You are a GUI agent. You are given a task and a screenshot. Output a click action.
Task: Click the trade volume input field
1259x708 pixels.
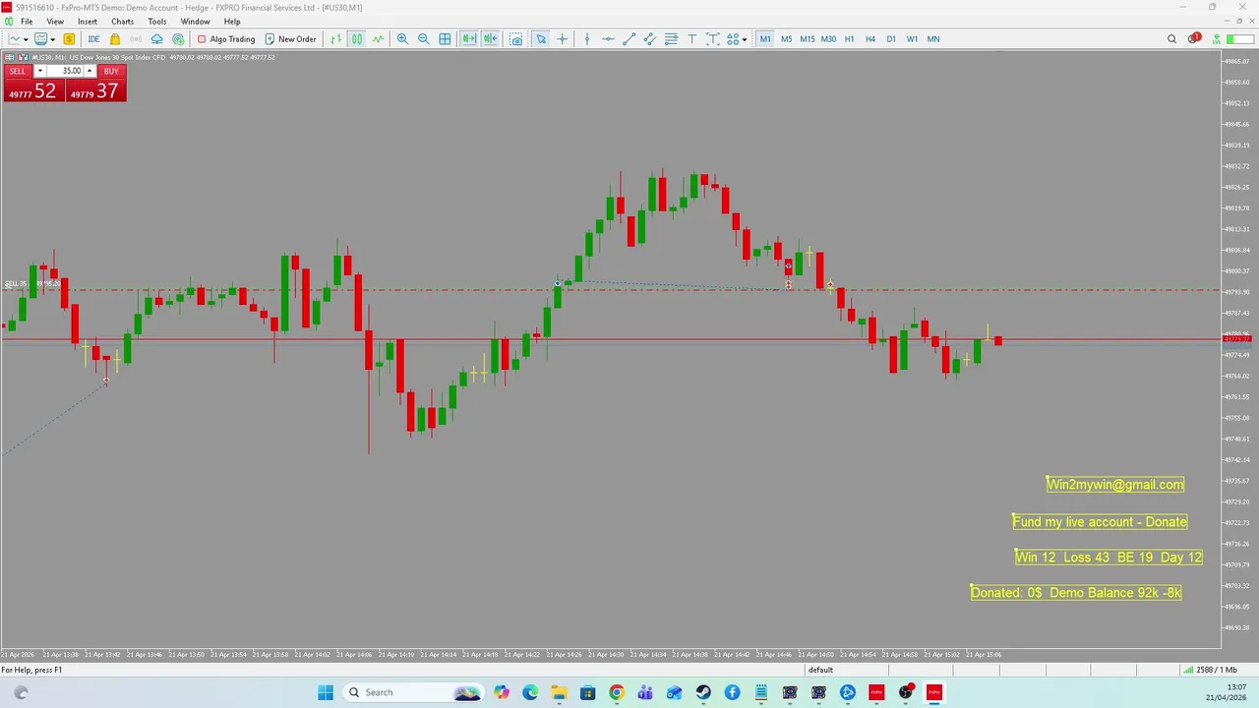65,71
